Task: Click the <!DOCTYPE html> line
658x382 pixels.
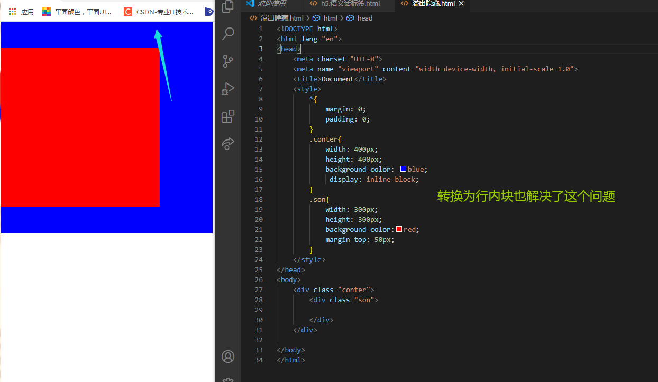Action: click(x=307, y=29)
